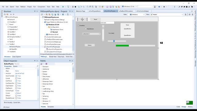Image resolution: width=197 pixels, height=111 pixels.
Task: Expand the Additional palette category
Action: click(42, 69)
